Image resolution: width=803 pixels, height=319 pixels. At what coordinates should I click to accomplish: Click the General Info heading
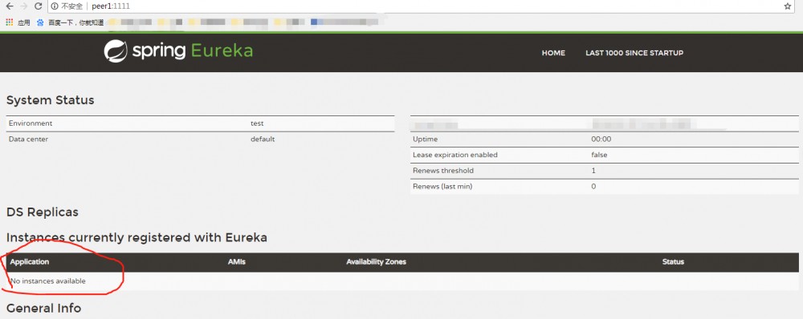(x=43, y=308)
